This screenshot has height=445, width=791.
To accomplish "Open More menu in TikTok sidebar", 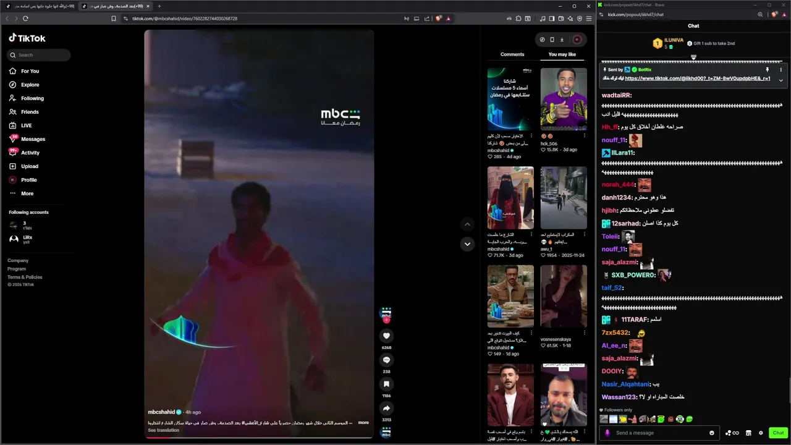I will point(27,193).
